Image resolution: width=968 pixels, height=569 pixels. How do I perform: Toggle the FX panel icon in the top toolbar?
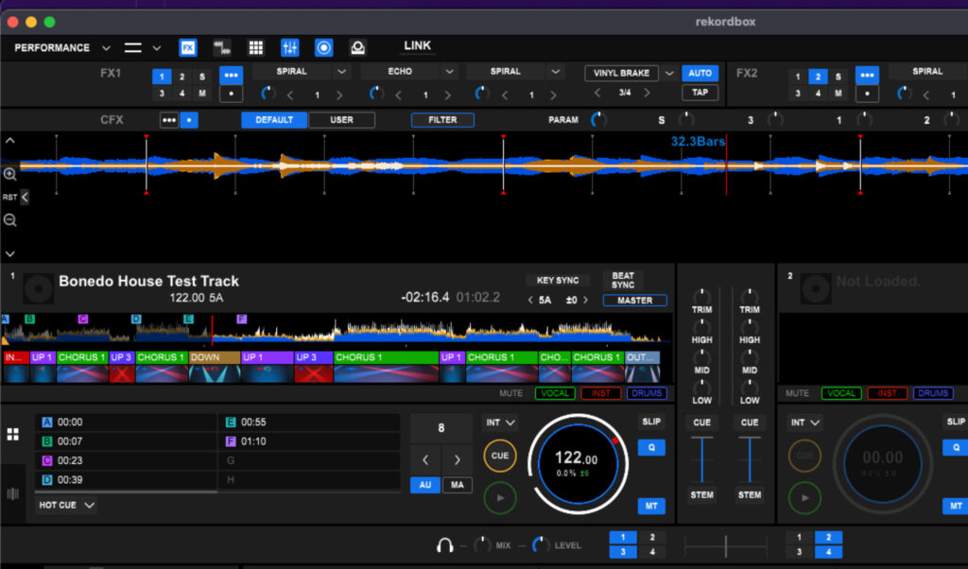point(188,47)
